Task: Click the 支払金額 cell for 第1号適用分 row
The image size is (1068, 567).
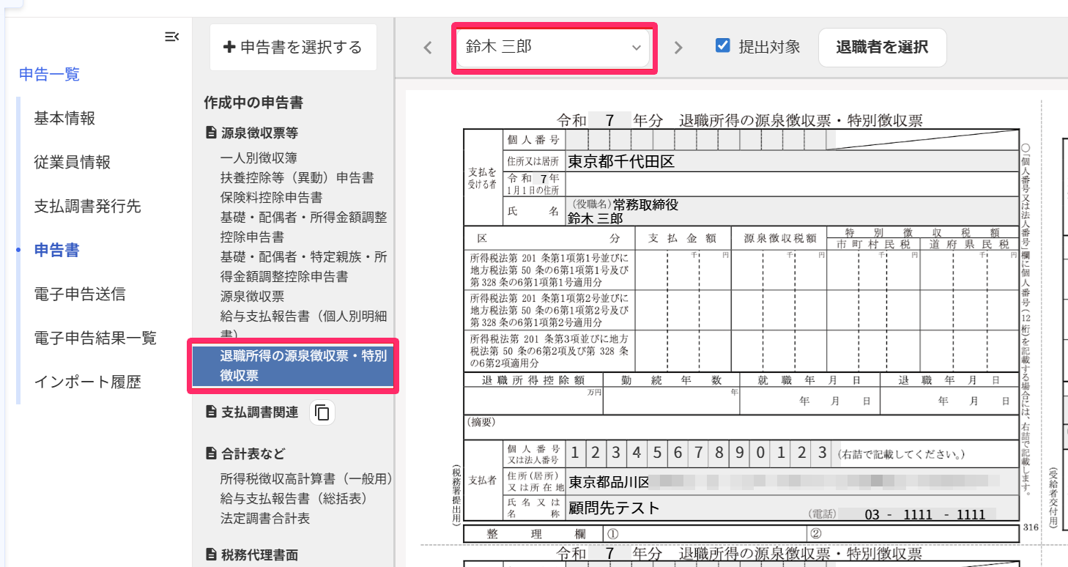Action: pyautogui.click(x=683, y=270)
